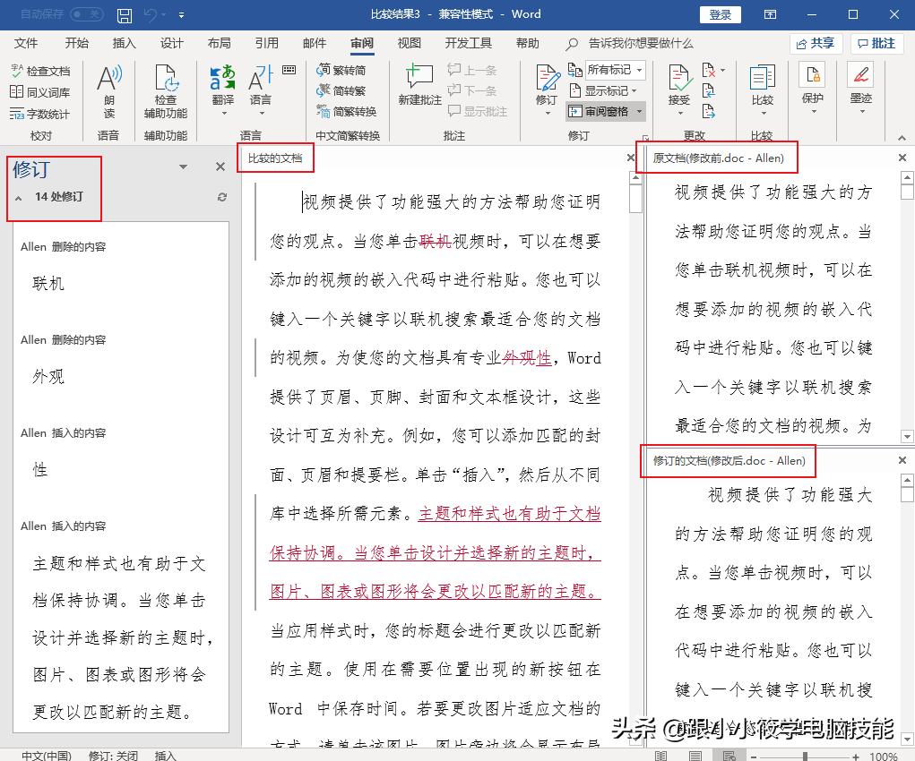Select the revision entry 外观
Viewport: 915px width, 761px height.
tap(48, 377)
